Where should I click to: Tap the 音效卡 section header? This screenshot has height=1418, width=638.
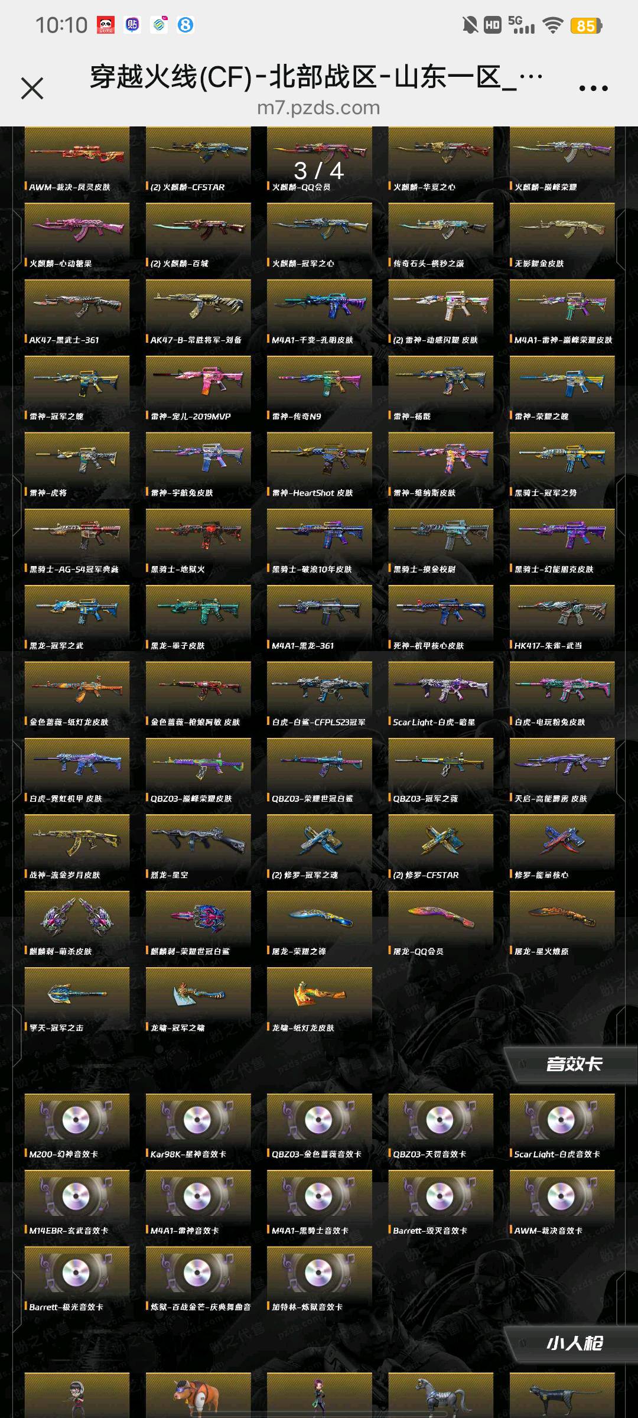(x=573, y=1065)
